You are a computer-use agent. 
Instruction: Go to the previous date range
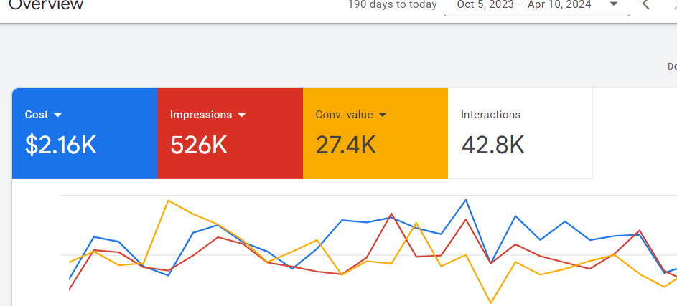tap(646, 5)
